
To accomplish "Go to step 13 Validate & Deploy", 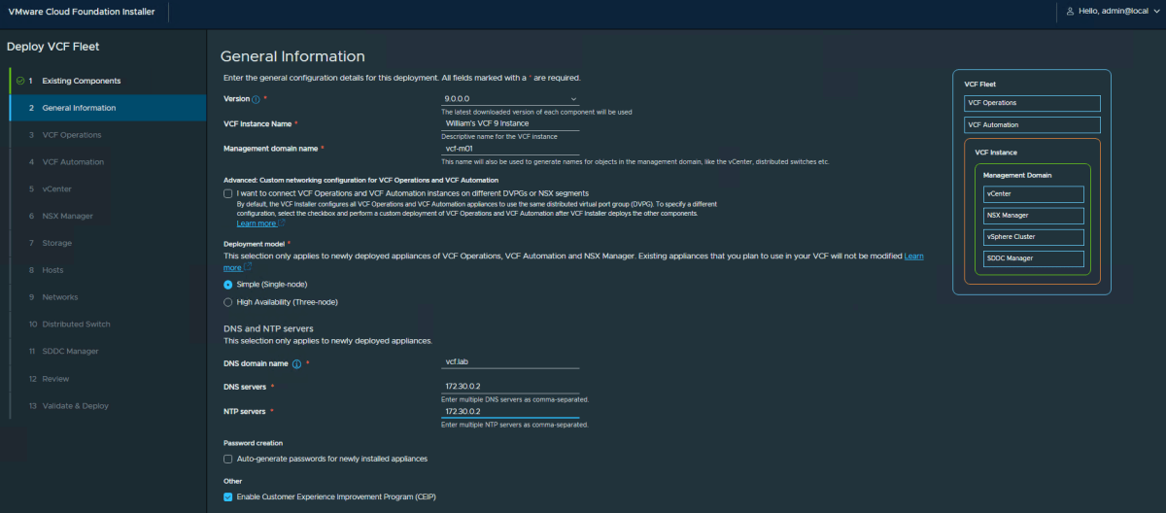I will click(108, 405).
